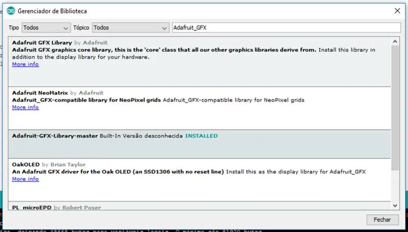The height and width of the screenshot is (232, 408).
Task: Click the INSTALLED status label
Action: point(201,136)
